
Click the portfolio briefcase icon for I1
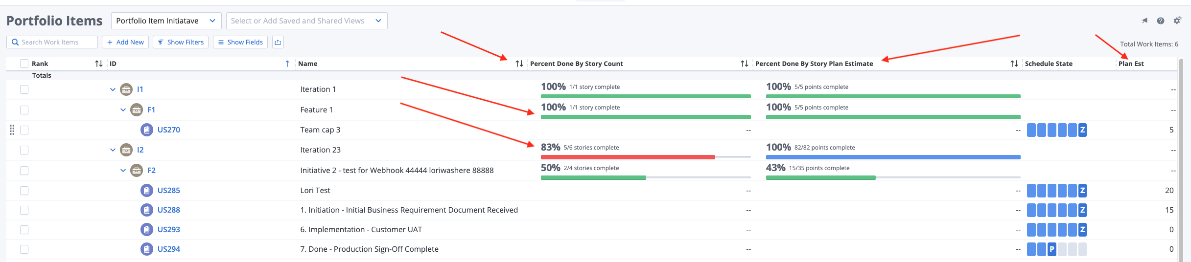126,89
